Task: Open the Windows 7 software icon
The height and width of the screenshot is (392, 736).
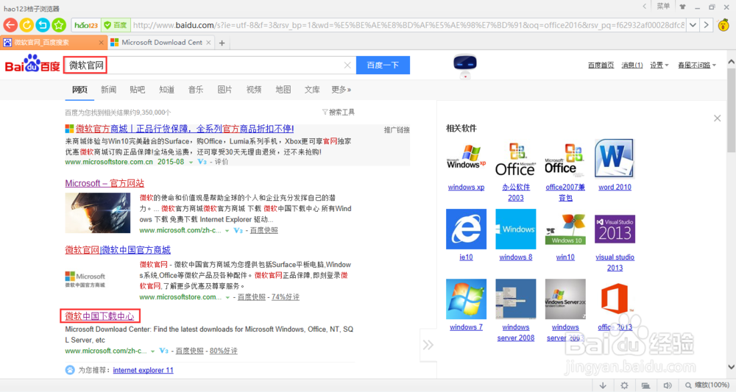Action: [x=466, y=299]
